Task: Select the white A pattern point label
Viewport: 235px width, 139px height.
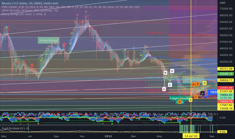Action: tap(164, 89)
